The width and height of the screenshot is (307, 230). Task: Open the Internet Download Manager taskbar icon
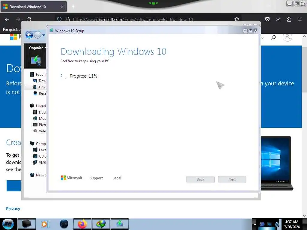point(101,224)
